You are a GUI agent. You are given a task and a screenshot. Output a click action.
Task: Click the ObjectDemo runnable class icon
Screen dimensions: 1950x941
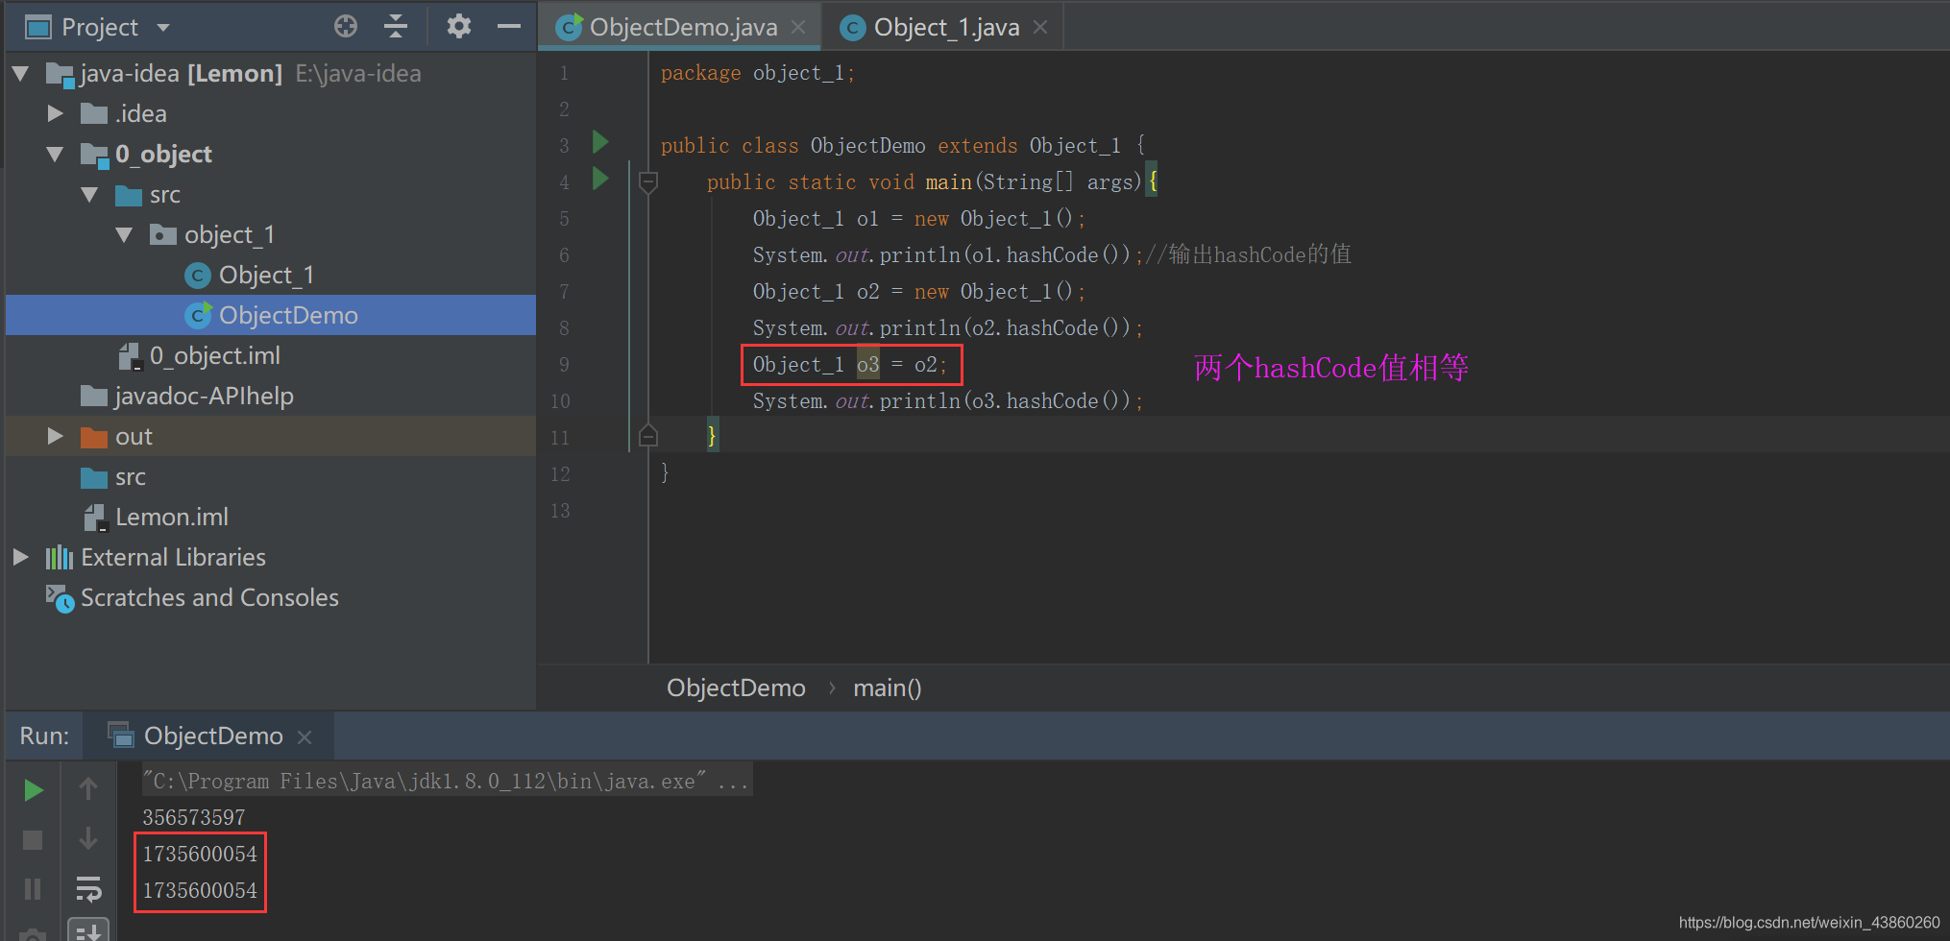click(x=198, y=315)
